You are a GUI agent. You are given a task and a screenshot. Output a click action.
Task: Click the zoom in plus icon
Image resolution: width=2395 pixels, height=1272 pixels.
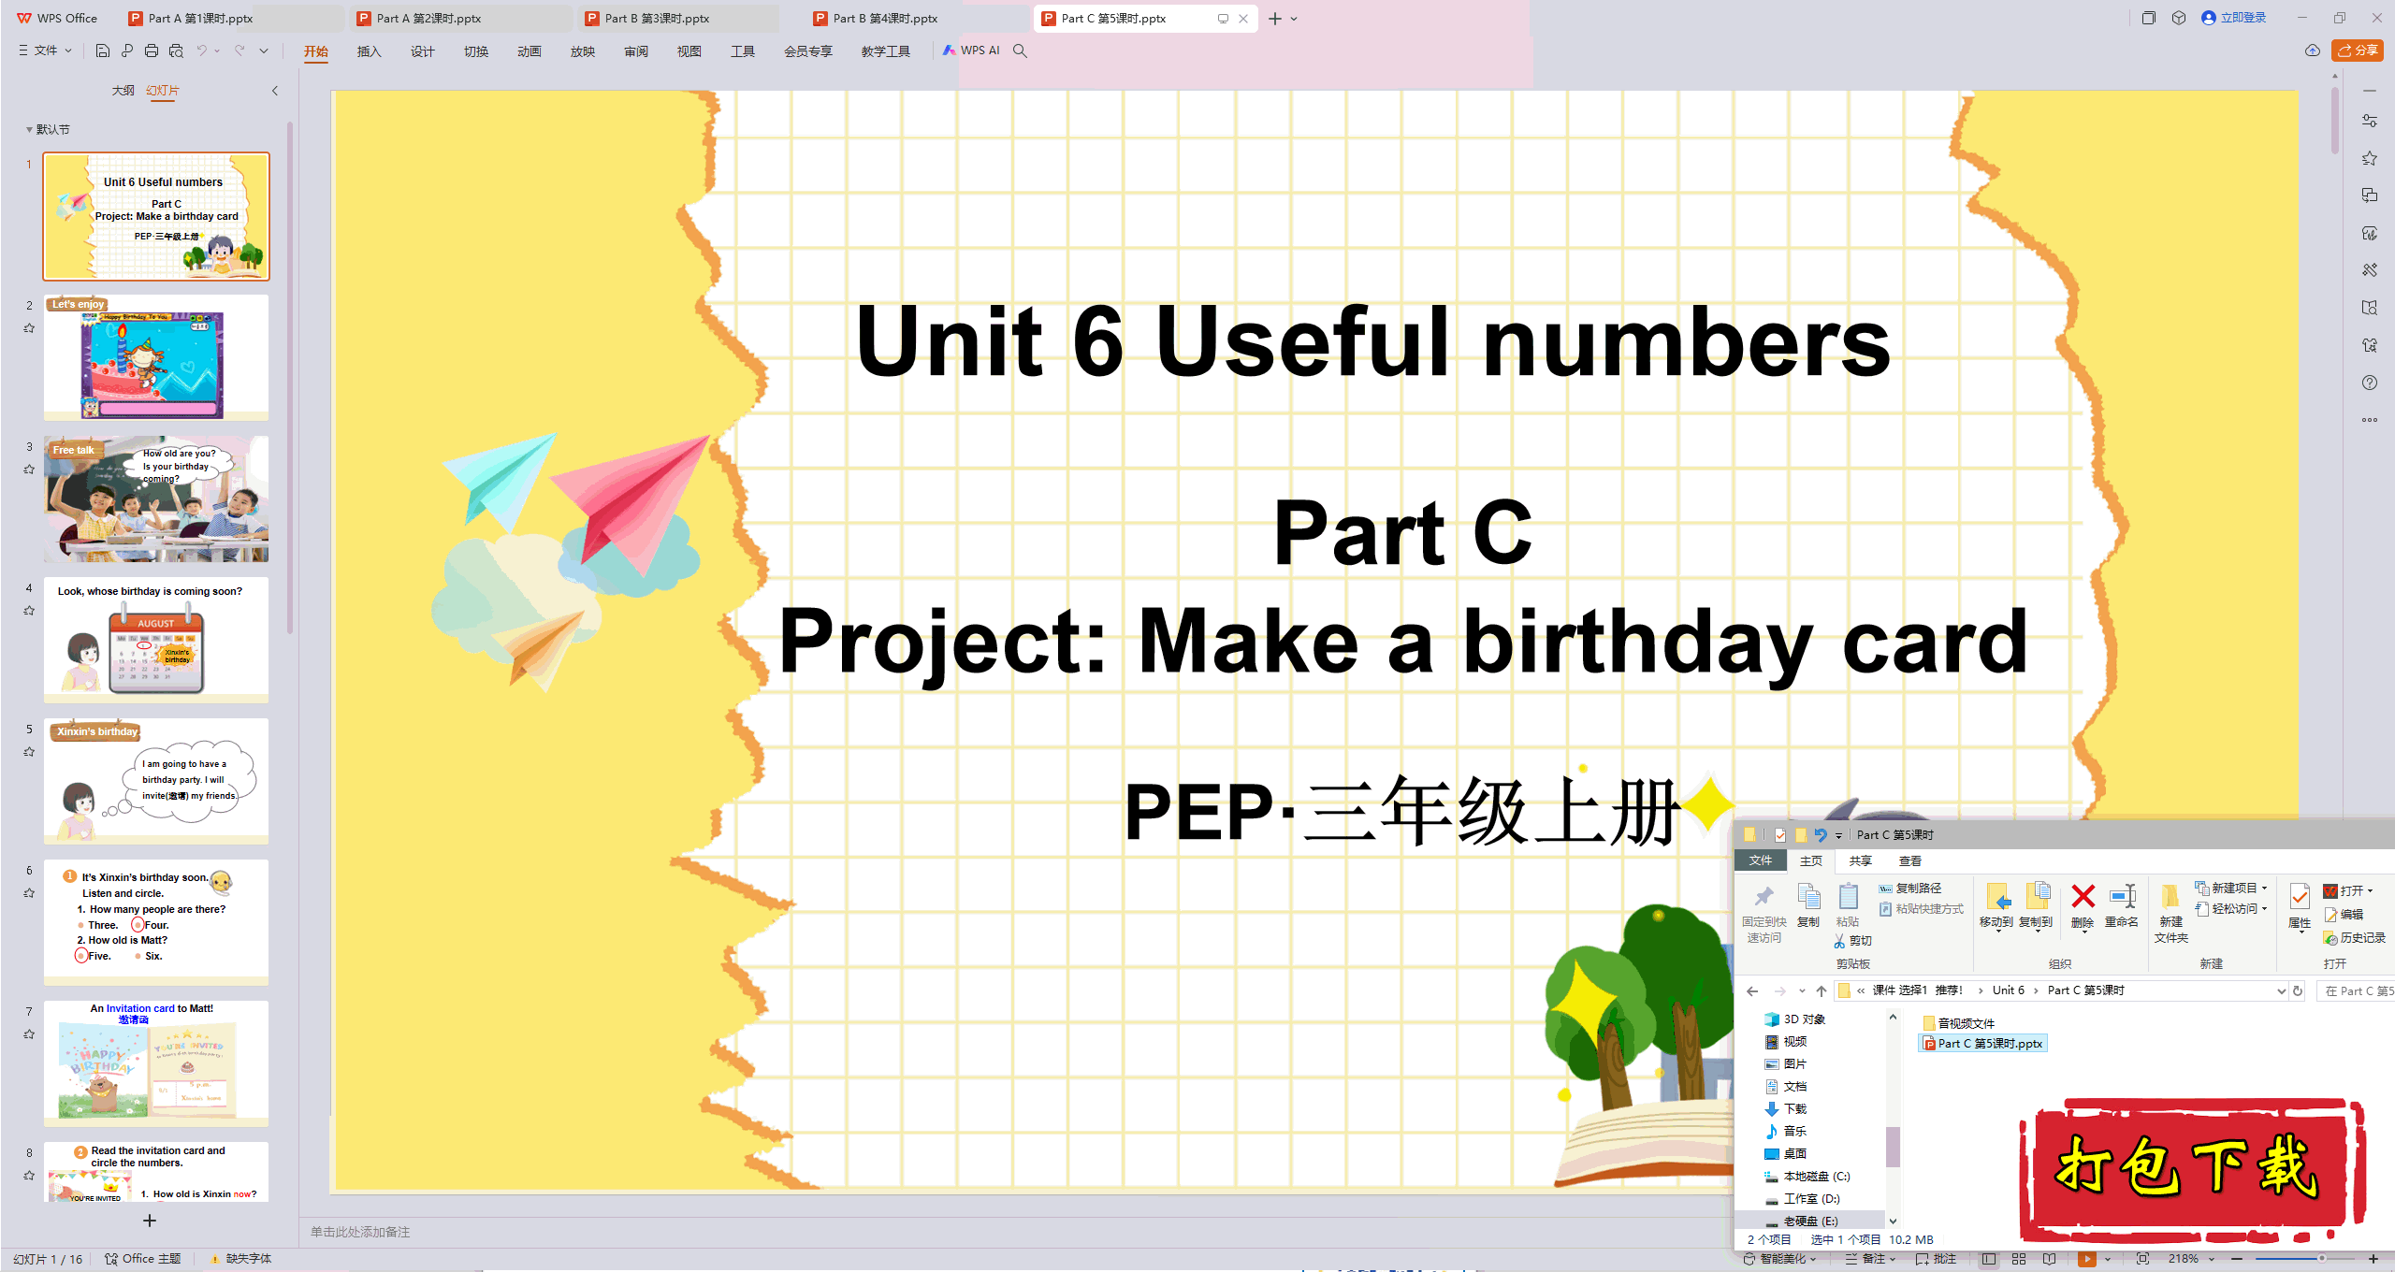pos(2373,1259)
